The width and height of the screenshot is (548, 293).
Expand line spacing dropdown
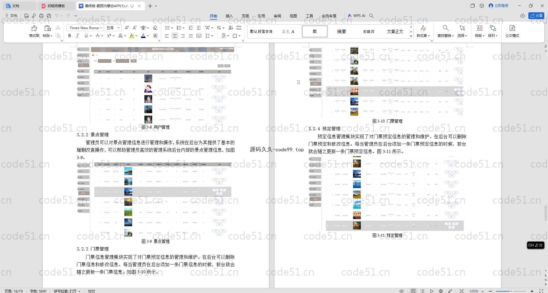[x=212, y=36]
